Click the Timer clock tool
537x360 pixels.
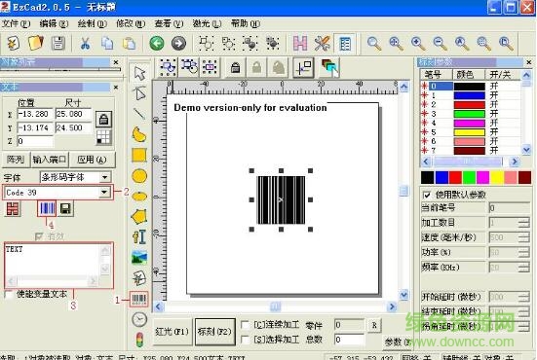(139, 320)
